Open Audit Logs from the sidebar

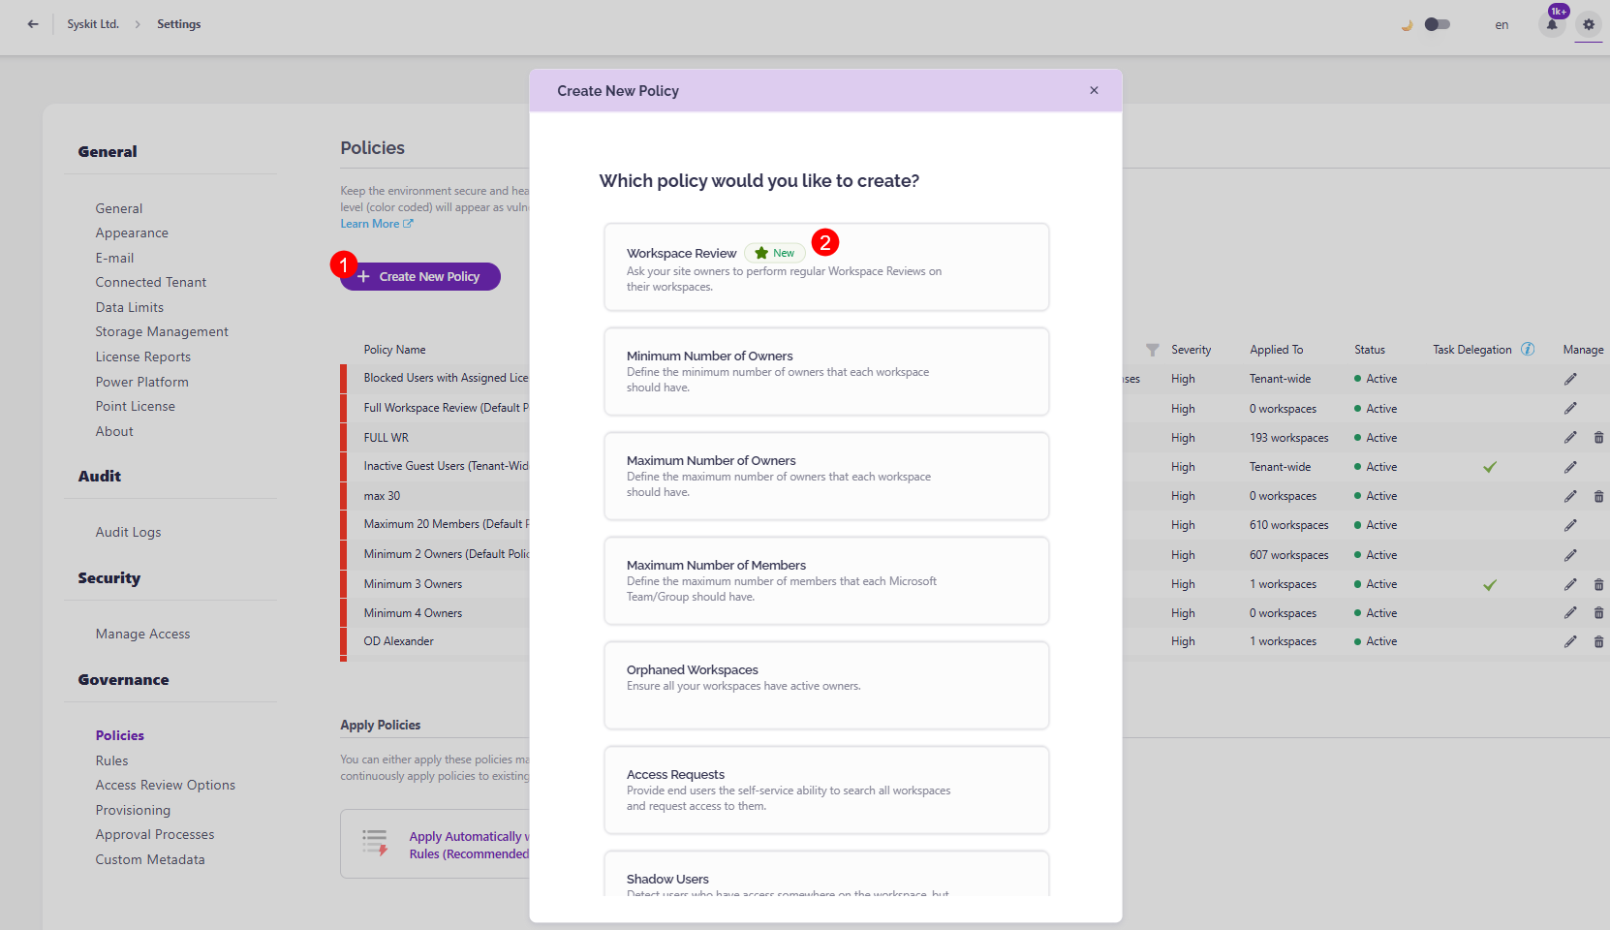tap(128, 532)
